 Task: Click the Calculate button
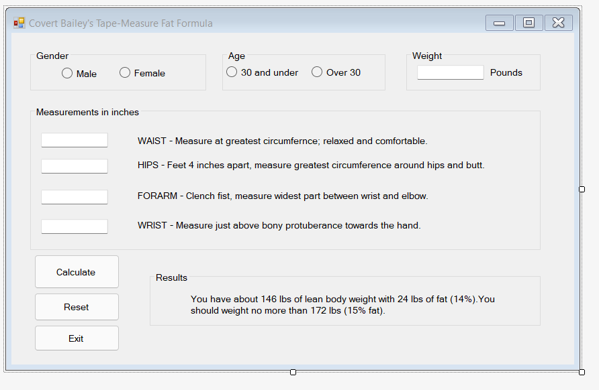[77, 272]
